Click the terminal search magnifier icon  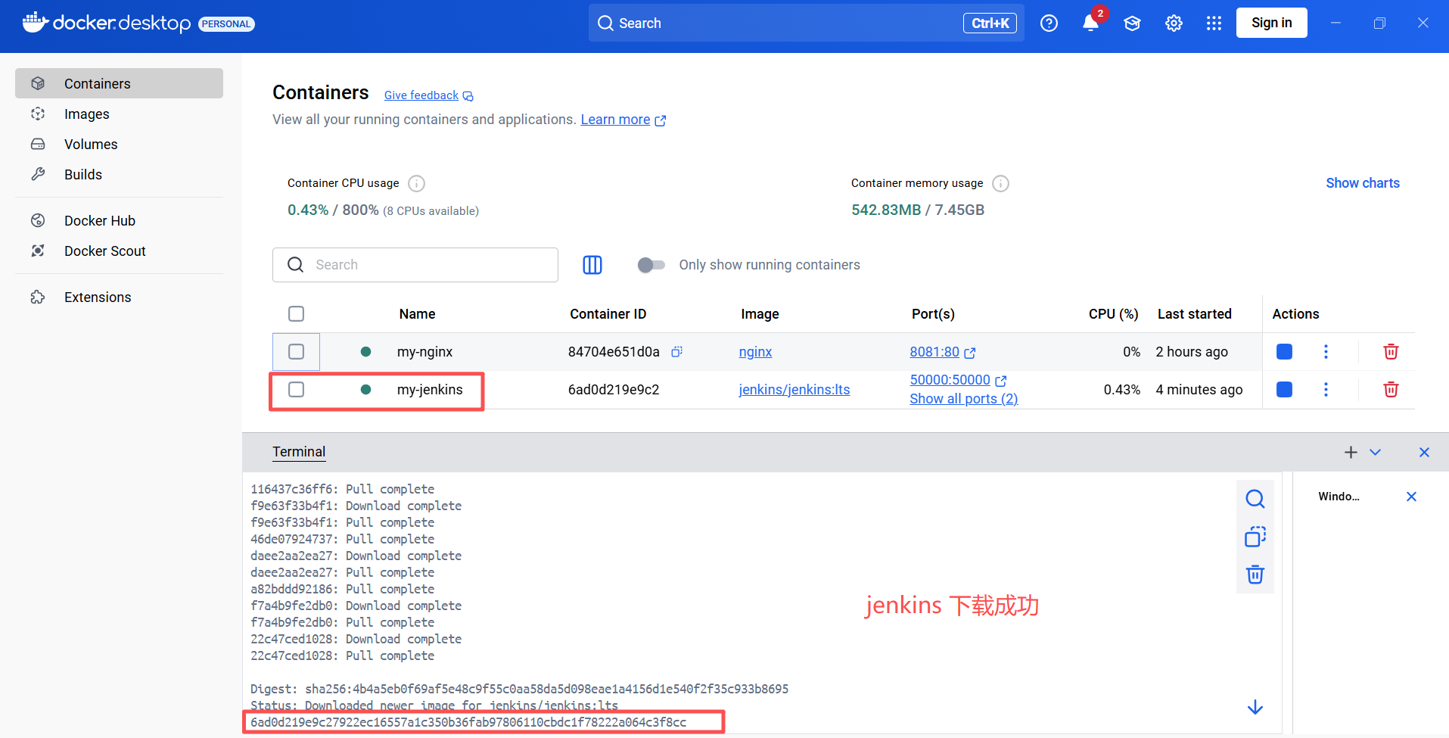pos(1255,499)
